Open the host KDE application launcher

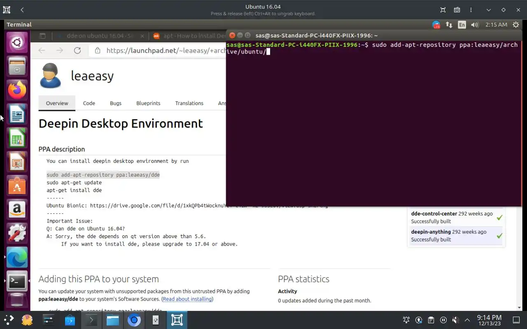(9, 320)
